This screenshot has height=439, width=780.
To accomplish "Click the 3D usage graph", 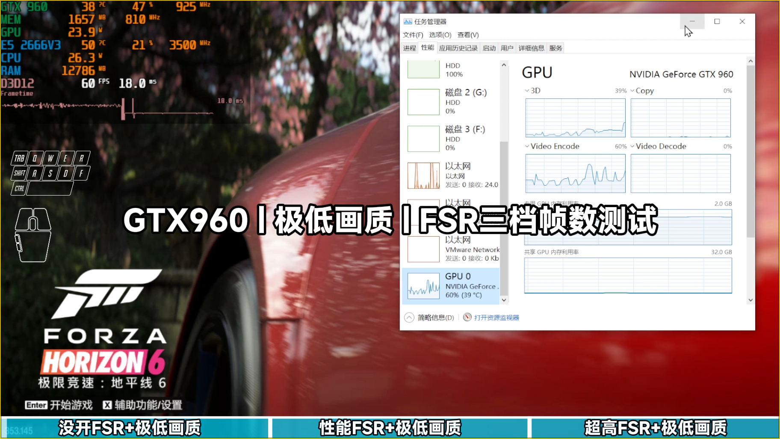I will point(576,118).
